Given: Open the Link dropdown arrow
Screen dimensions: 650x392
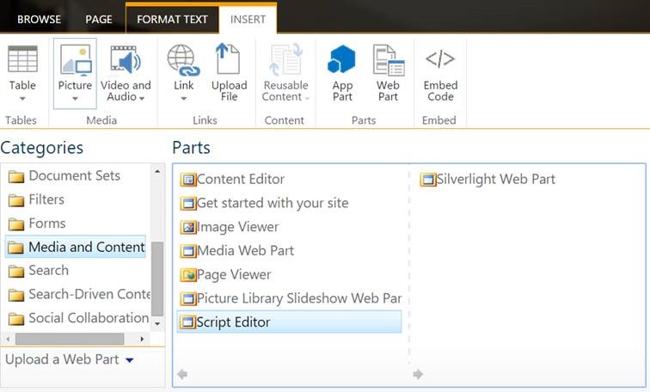Looking at the screenshot, I should pyautogui.click(x=184, y=99).
